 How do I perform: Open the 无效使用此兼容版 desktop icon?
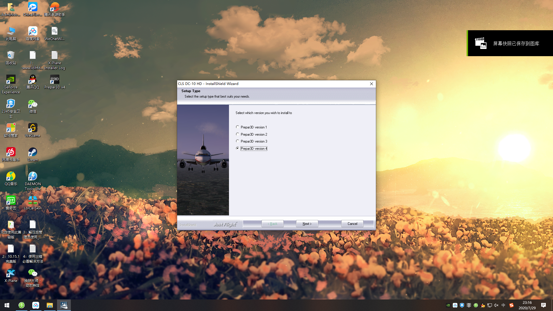(x=11, y=230)
